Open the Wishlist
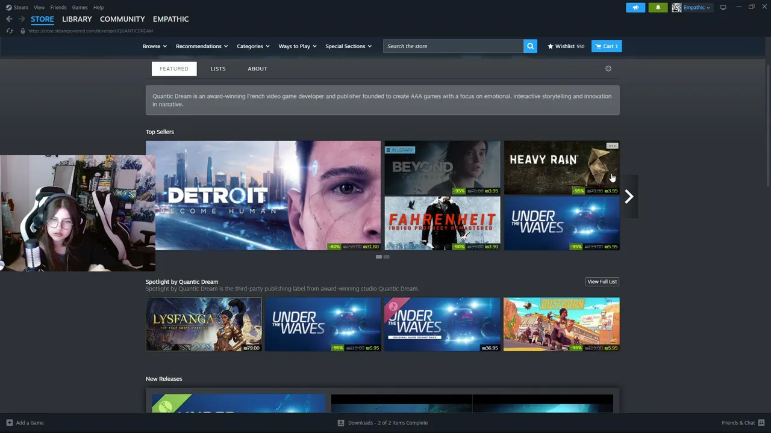 click(x=566, y=46)
